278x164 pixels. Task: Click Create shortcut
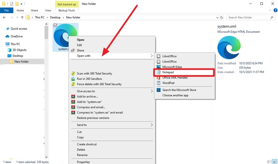point(112,144)
